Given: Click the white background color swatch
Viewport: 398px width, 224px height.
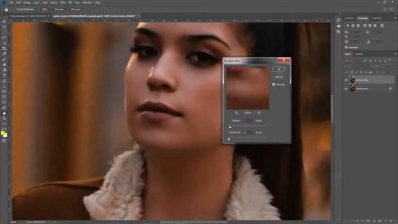Looking at the screenshot, I should tap(6, 136).
